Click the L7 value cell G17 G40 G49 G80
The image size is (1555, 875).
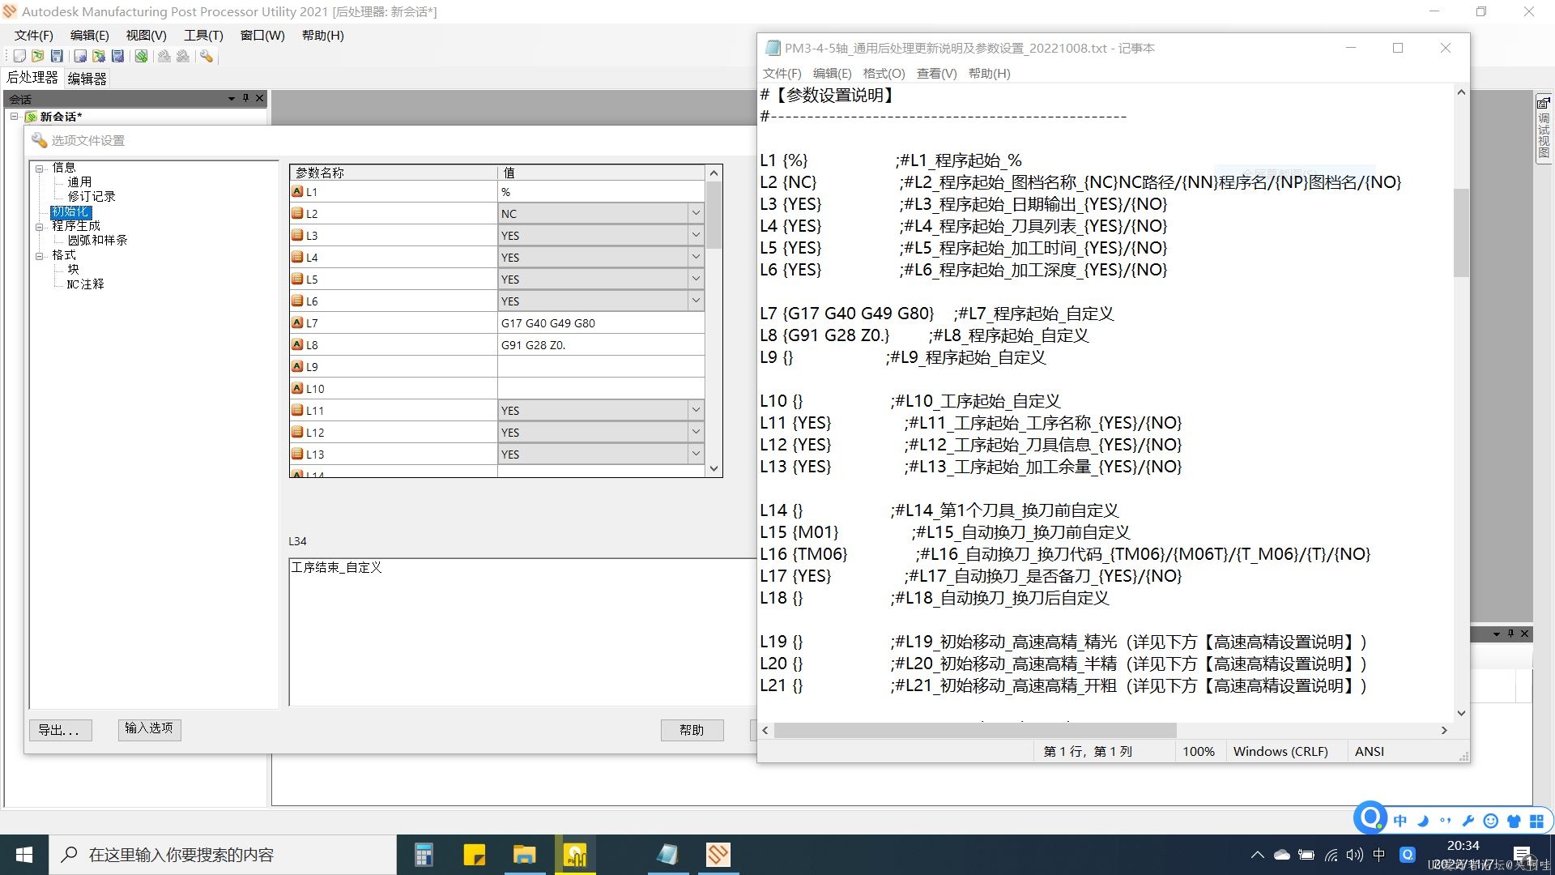(601, 323)
